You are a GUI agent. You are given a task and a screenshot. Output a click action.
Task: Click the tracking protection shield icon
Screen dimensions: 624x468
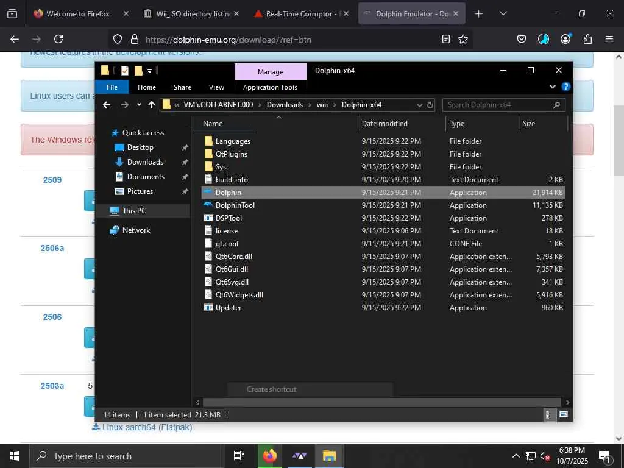point(118,40)
